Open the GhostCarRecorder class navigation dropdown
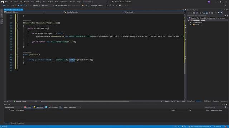The width and height of the screenshot is (229, 128). (x=93, y=12)
